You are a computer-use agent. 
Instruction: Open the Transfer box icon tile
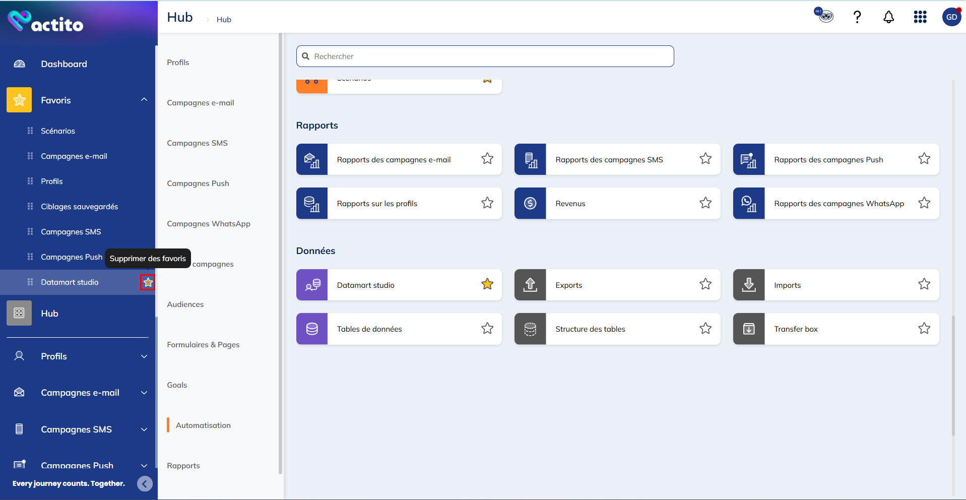(749, 329)
